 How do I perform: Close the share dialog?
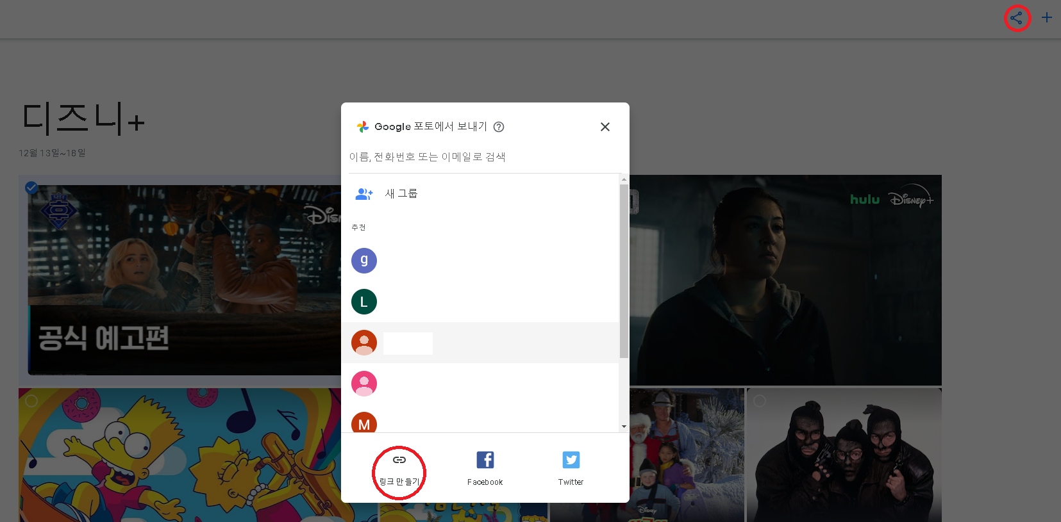605,127
